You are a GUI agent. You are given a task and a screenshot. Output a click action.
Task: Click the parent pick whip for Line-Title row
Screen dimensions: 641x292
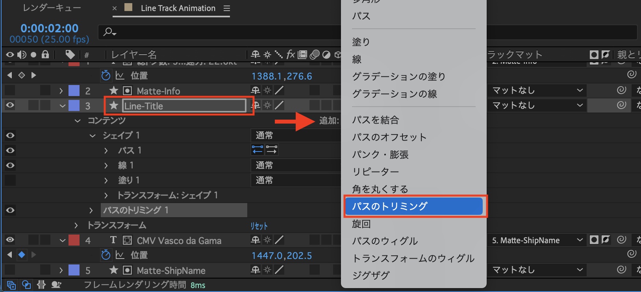[621, 105]
